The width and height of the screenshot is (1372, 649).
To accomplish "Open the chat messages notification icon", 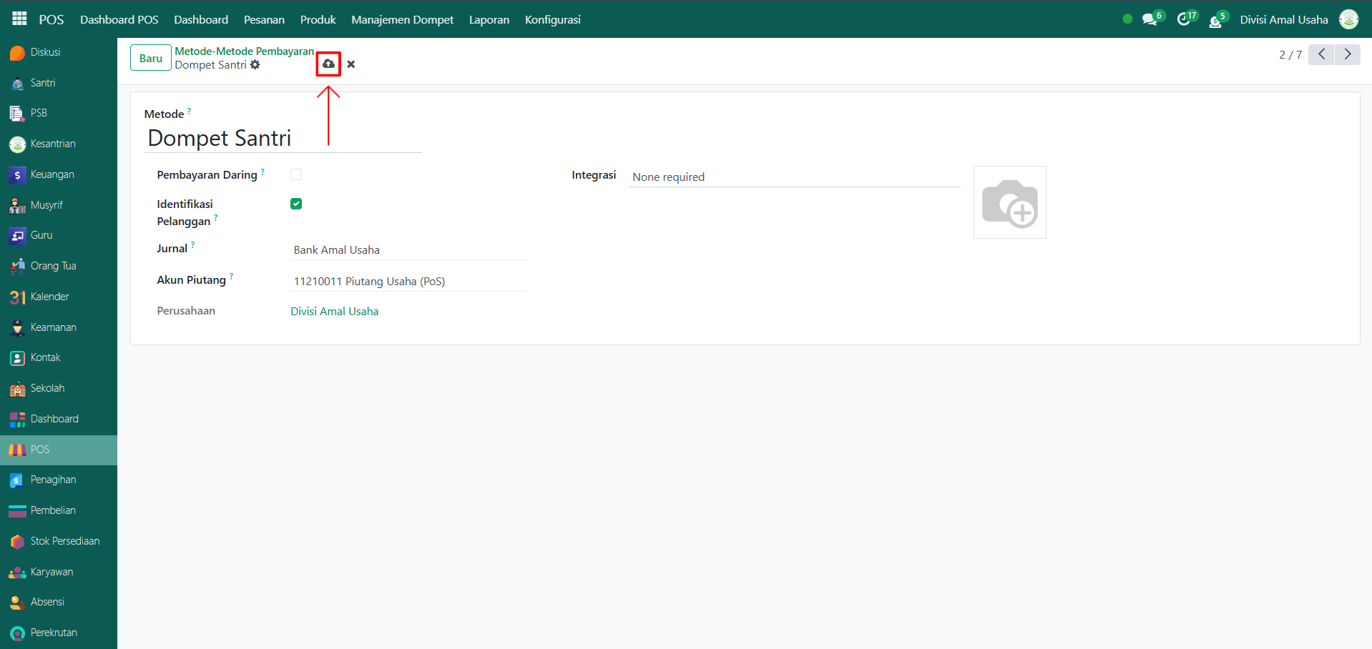I will click(1150, 19).
